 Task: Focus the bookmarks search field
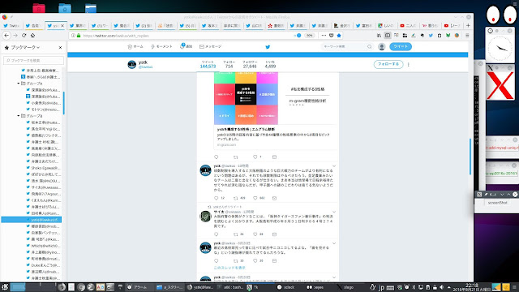click(33, 61)
